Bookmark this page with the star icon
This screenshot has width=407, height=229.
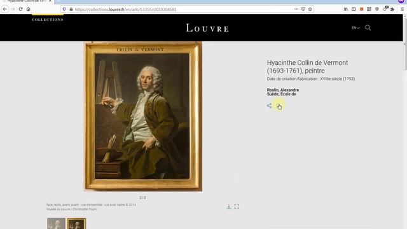(310, 9)
